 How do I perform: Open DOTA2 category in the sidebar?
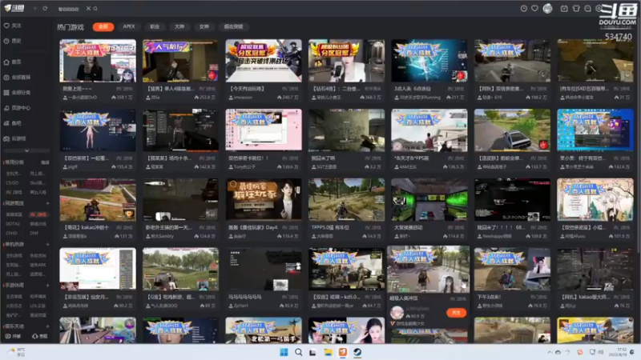tap(13, 224)
